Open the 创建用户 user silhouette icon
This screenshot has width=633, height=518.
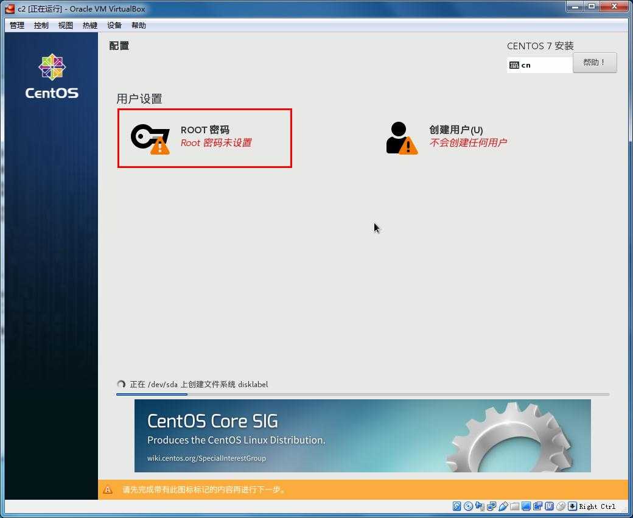point(402,138)
